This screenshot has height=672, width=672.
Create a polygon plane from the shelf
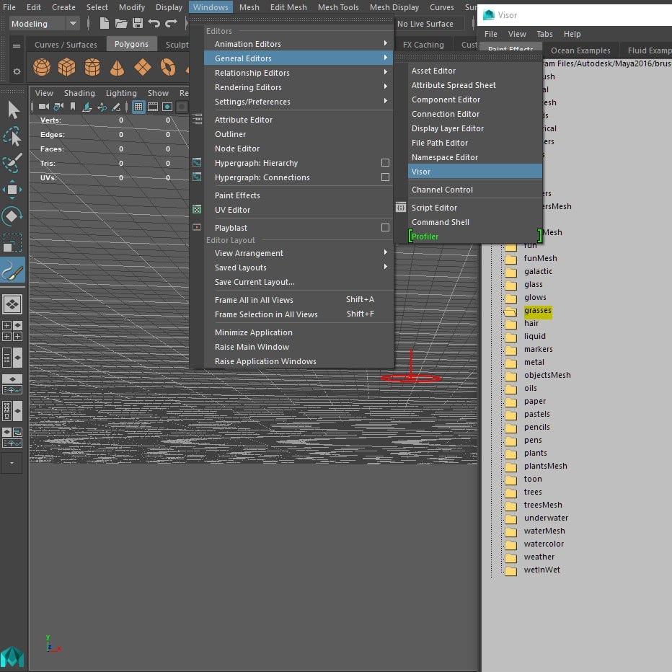click(142, 67)
